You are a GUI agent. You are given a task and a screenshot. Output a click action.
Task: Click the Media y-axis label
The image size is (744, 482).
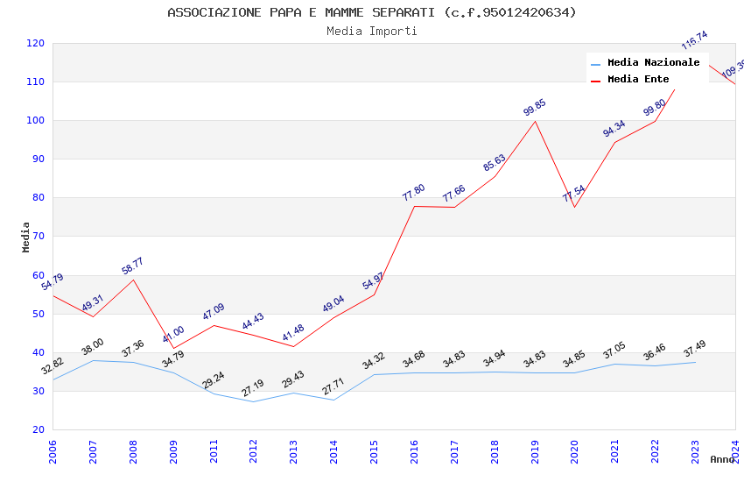(x=25, y=237)
